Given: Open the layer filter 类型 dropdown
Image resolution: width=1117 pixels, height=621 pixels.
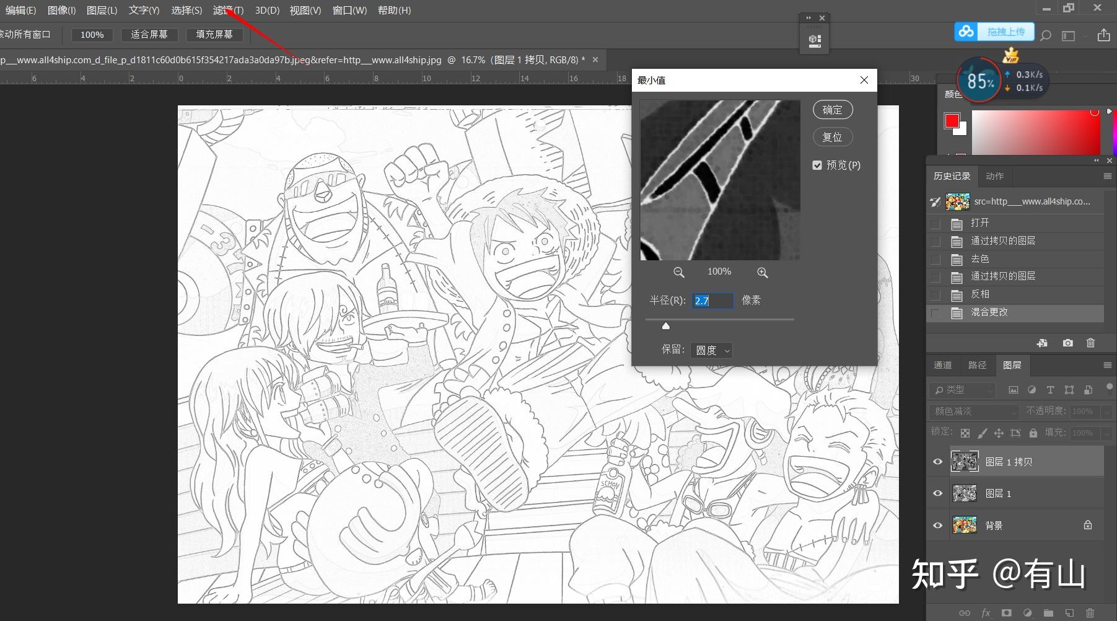Looking at the screenshot, I should 962,390.
